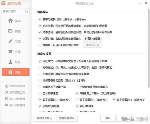150x124 pixels.
Task: Click the shirt icon for 外观
Action: click(10, 51)
